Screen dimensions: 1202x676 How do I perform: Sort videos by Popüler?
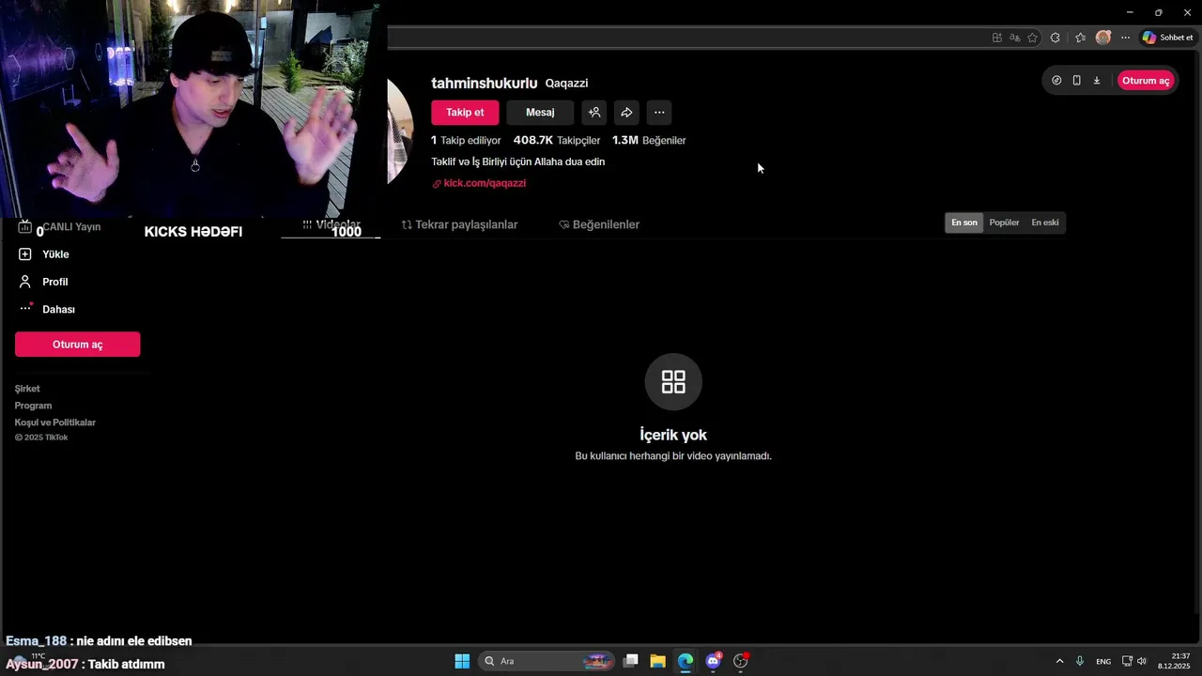click(1004, 223)
